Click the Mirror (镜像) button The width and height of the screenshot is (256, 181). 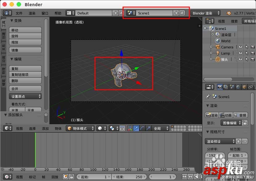point(25,50)
